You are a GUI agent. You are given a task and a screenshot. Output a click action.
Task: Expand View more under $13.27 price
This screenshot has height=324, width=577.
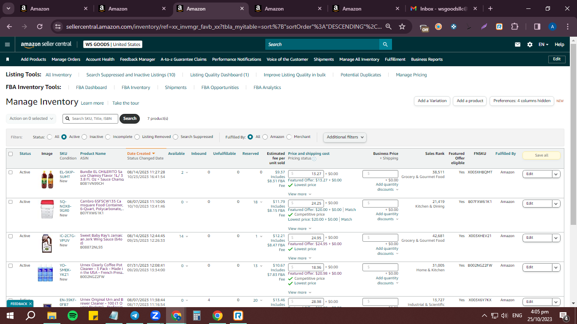[x=299, y=194]
